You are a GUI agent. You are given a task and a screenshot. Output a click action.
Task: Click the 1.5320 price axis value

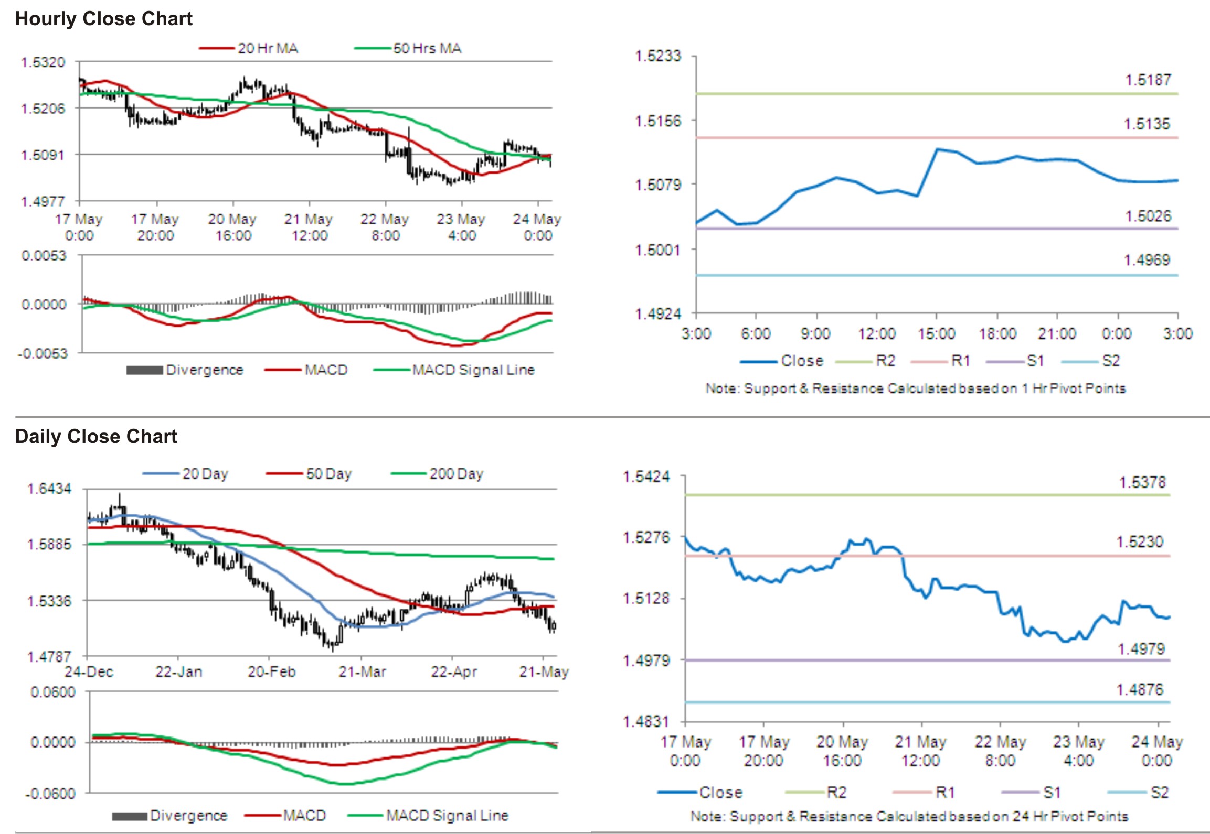[43, 62]
